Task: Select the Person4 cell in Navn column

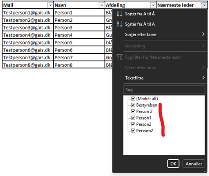Action: (79, 35)
